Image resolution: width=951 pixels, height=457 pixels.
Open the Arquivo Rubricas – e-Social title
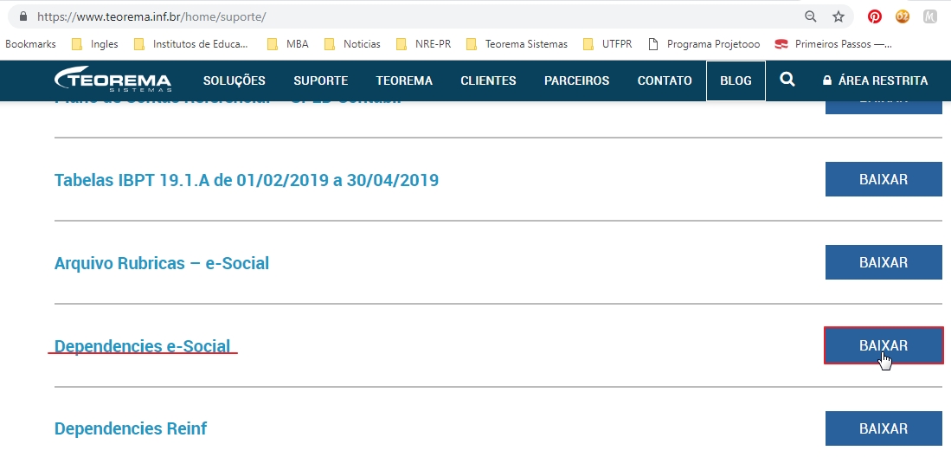click(x=161, y=263)
